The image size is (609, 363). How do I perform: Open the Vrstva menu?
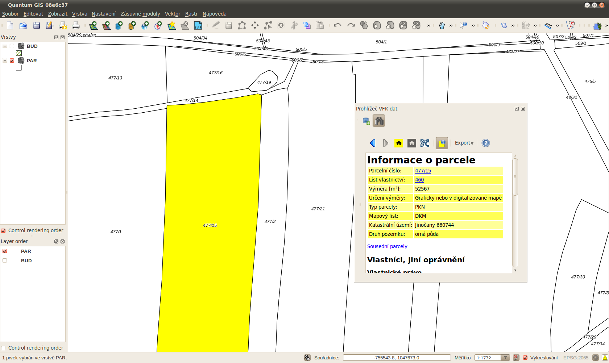click(x=80, y=14)
